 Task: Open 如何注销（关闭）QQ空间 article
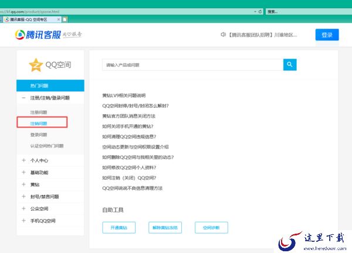point(129,178)
